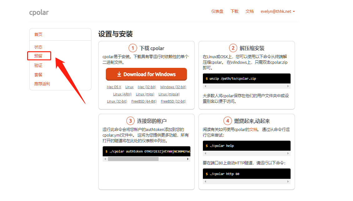Click the download arrow icon on the Windows button
This screenshot has height=201, width=353.
119,74
